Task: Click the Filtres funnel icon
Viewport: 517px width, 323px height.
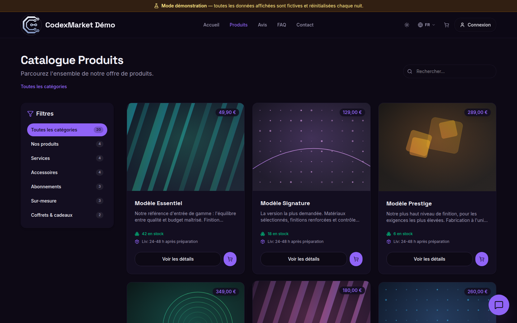Action: 30,114
